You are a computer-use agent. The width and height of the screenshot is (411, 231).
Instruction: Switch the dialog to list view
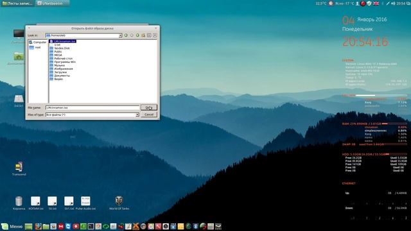click(149, 35)
